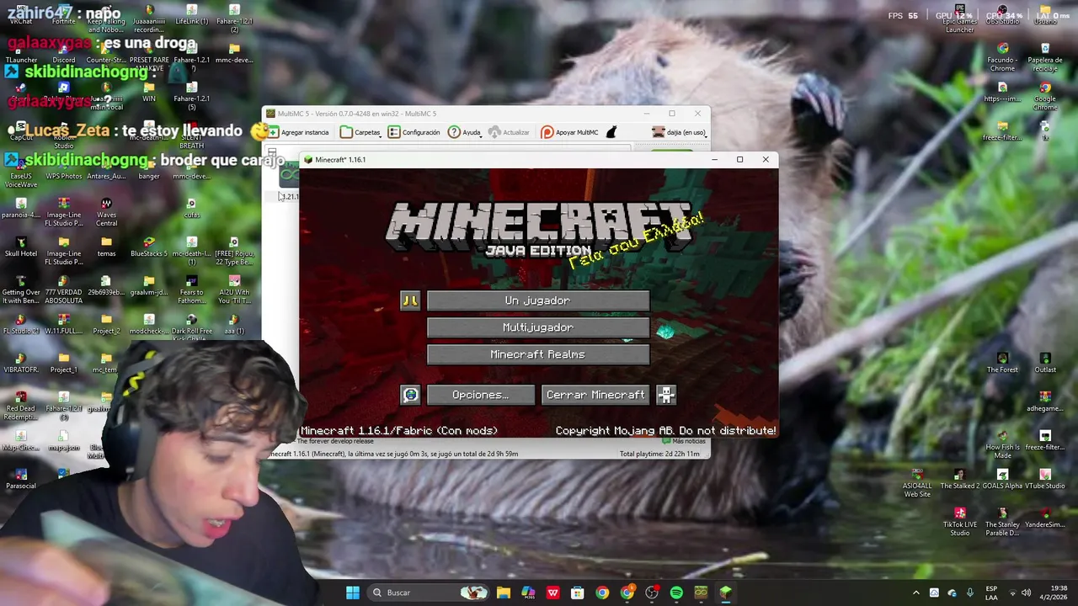This screenshot has height=606, width=1078.
Task: Open Outlast desktop shortcut
Action: coord(1045,363)
